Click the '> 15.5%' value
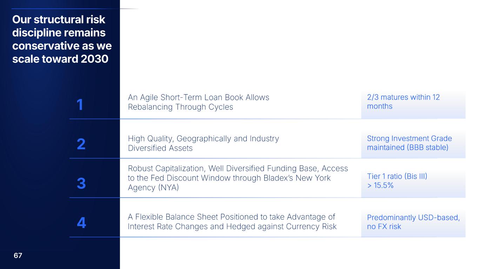 coord(380,186)
